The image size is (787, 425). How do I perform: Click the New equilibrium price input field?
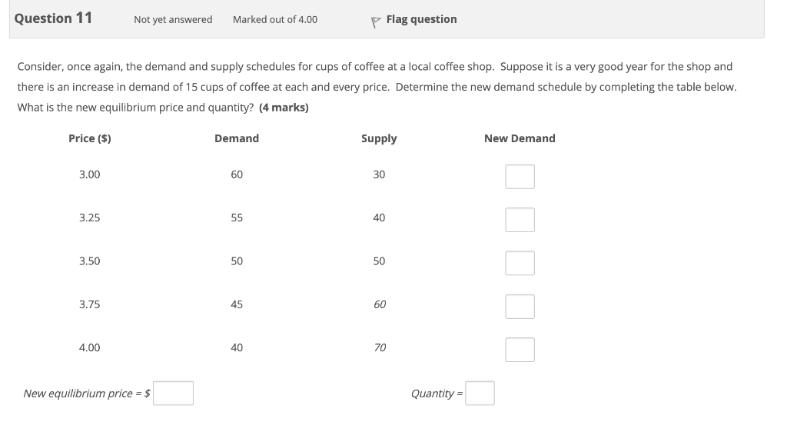coord(173,393)
